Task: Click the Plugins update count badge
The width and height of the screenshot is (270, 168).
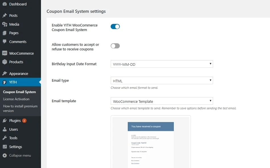Action: pyautogui.click(x=24, y=121)
